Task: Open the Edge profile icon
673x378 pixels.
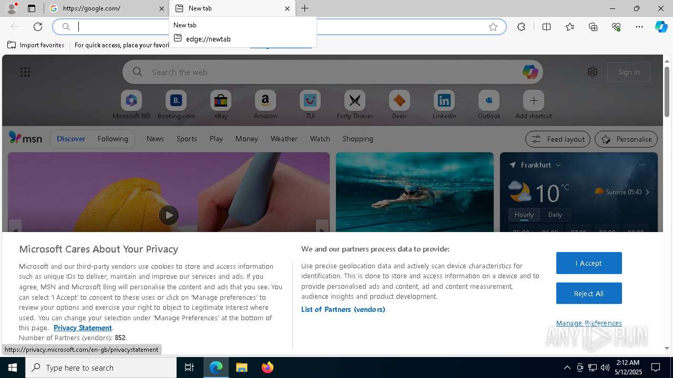Action: (12, 8)
